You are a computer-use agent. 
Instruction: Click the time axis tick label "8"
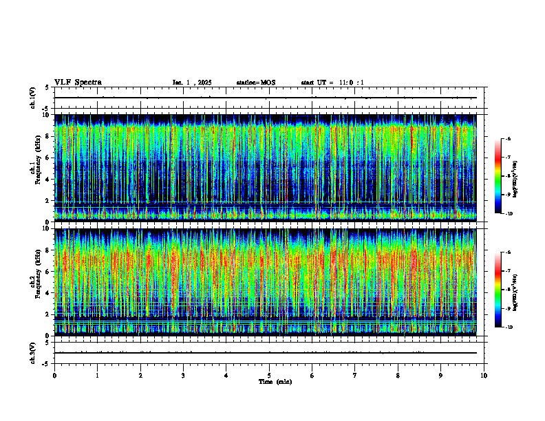[398, 376]
